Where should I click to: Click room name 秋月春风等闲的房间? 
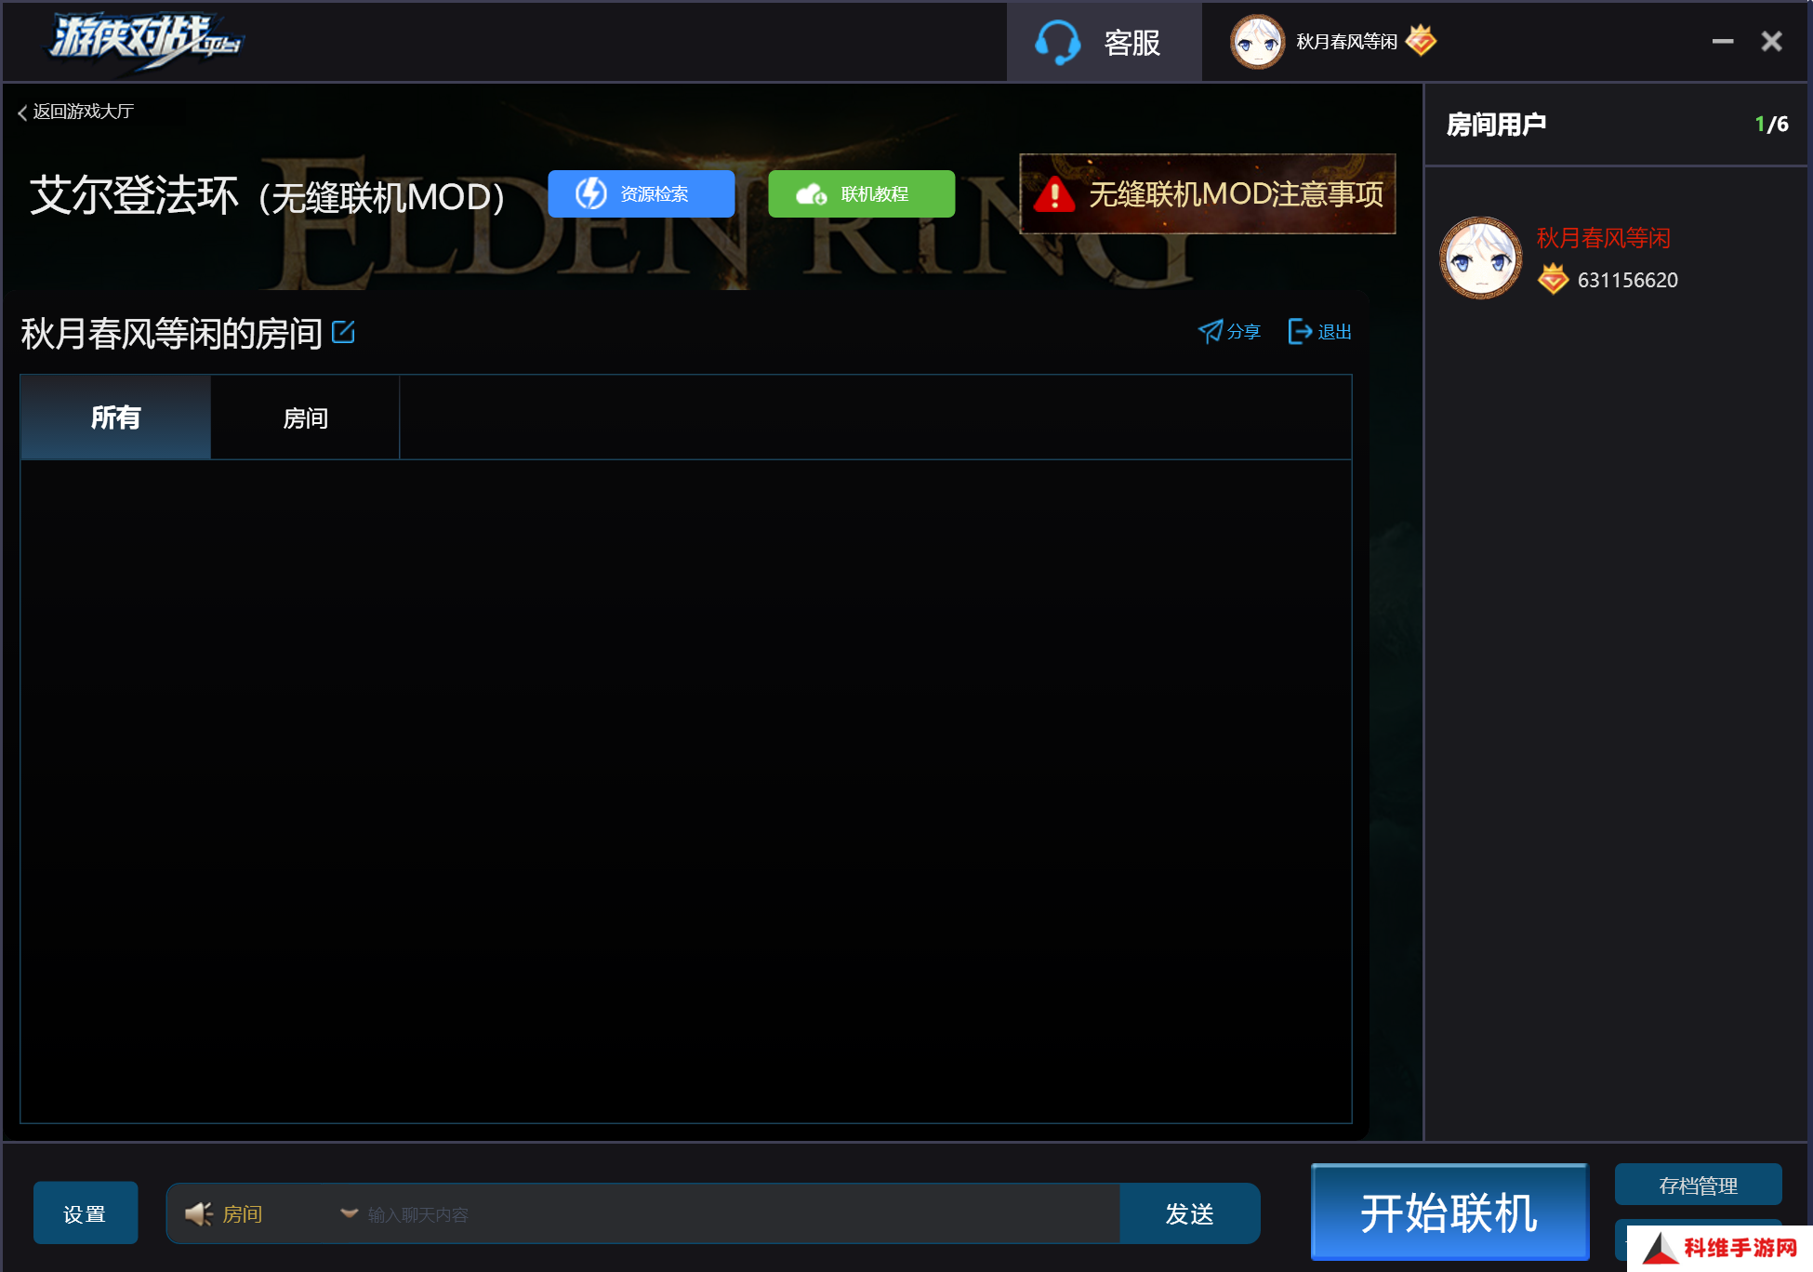[171, 334]
